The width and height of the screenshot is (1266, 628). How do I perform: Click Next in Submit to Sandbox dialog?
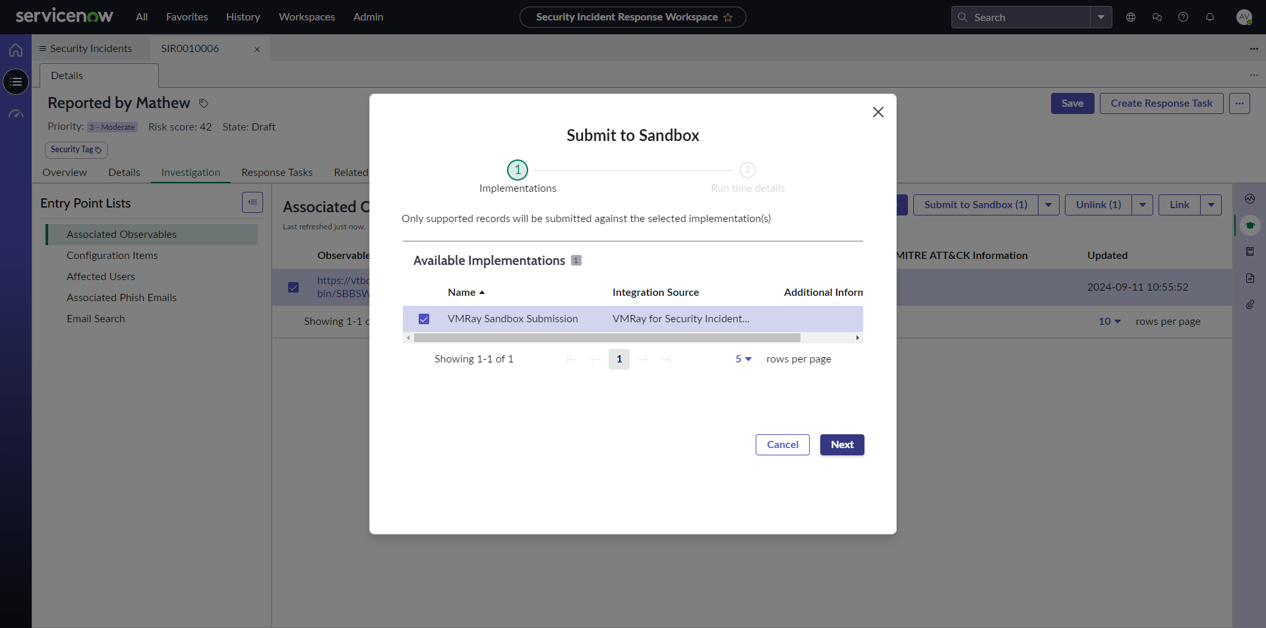842,445
